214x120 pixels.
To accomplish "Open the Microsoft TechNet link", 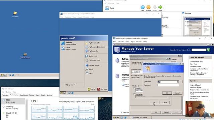I will [196, 87].
